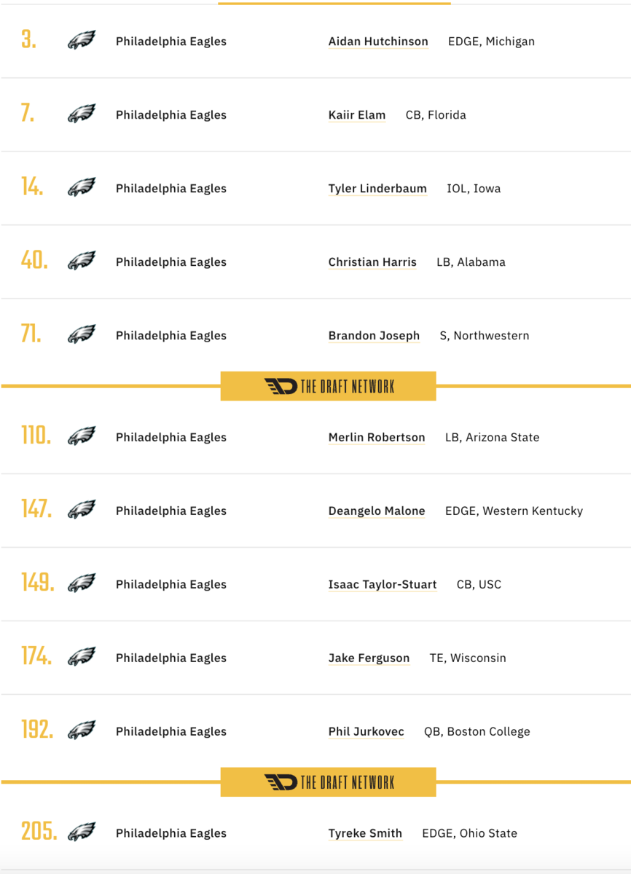Image resolution: width=631 pixels, height=874 pixels.
Task: View Christian Harris player page
Action: click(372, 262)
